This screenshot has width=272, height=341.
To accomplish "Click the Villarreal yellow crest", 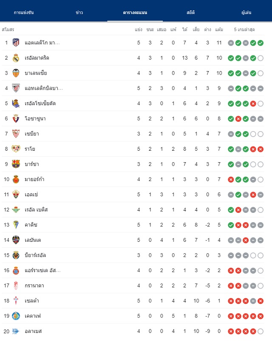I will tap(16, 255).
